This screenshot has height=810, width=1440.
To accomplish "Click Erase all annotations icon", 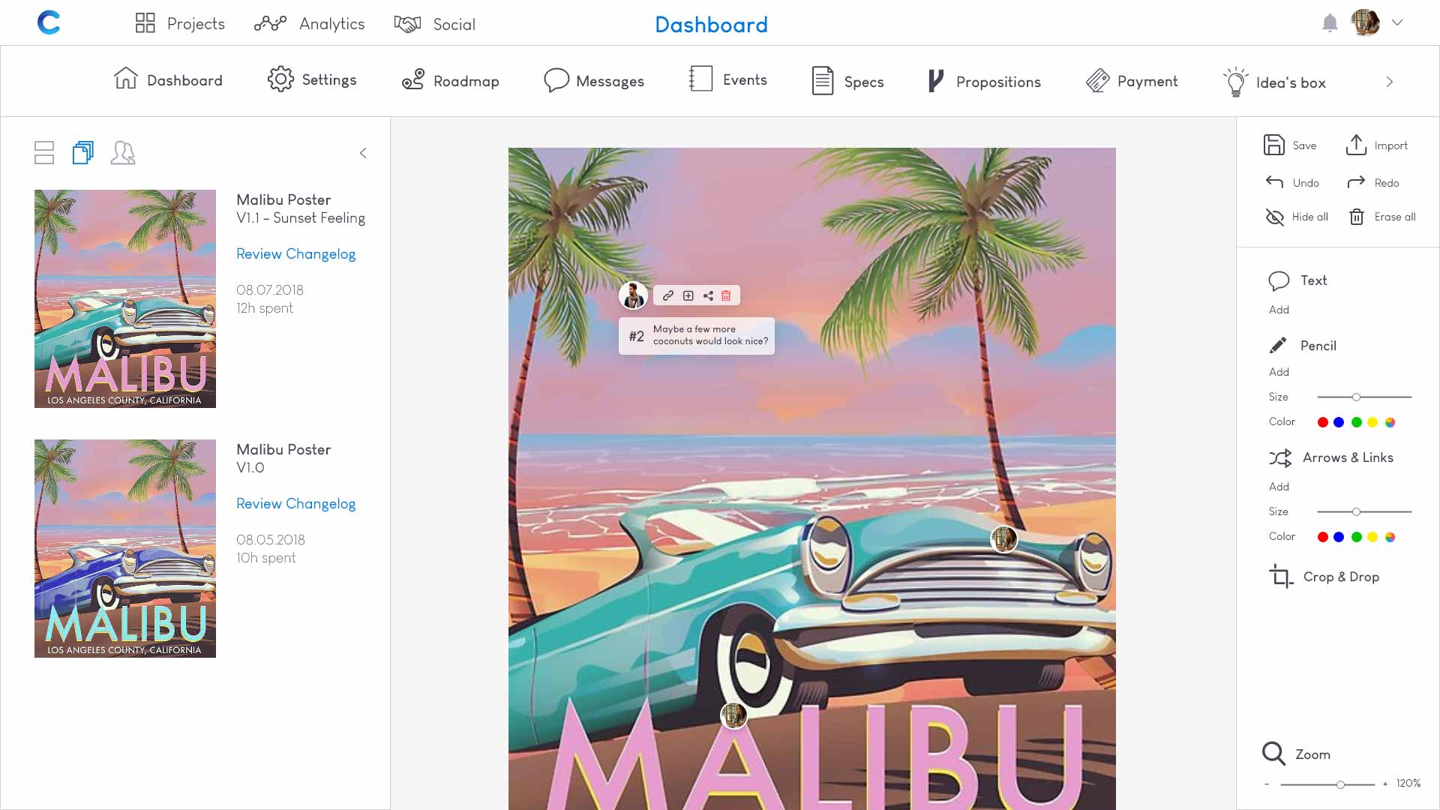I will coord(1357,217).
